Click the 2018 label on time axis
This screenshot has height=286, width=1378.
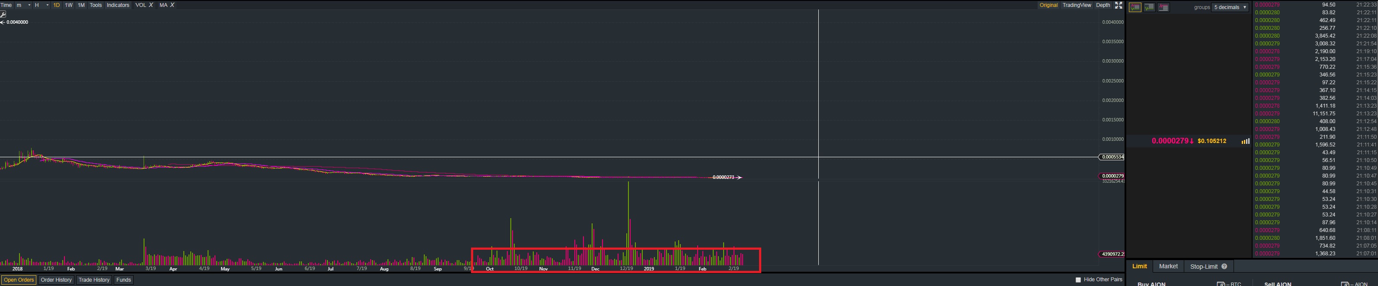18,269
